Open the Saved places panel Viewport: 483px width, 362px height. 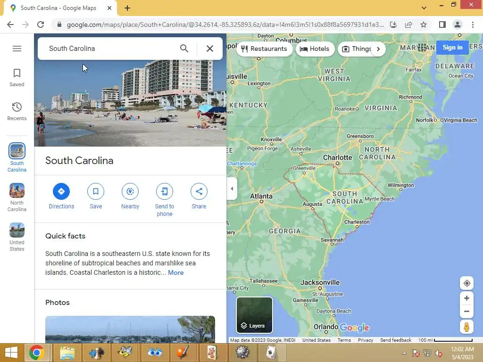(17, 78)
